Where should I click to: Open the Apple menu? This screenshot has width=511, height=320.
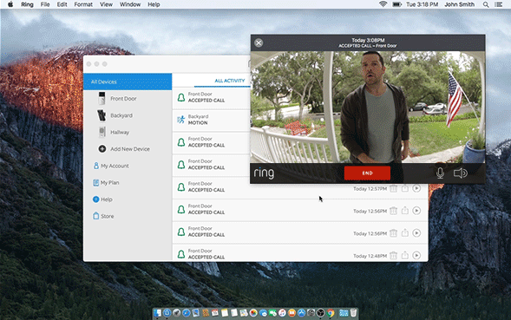tap(10, 4)
